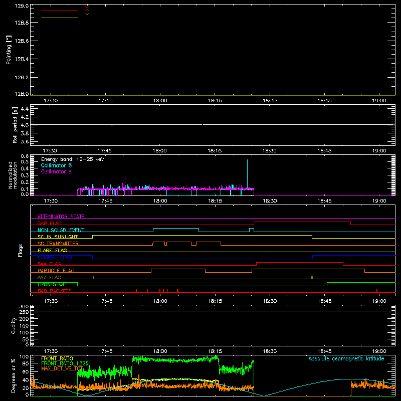
Task: Click the Flags axis title
Action: [21, 250]
